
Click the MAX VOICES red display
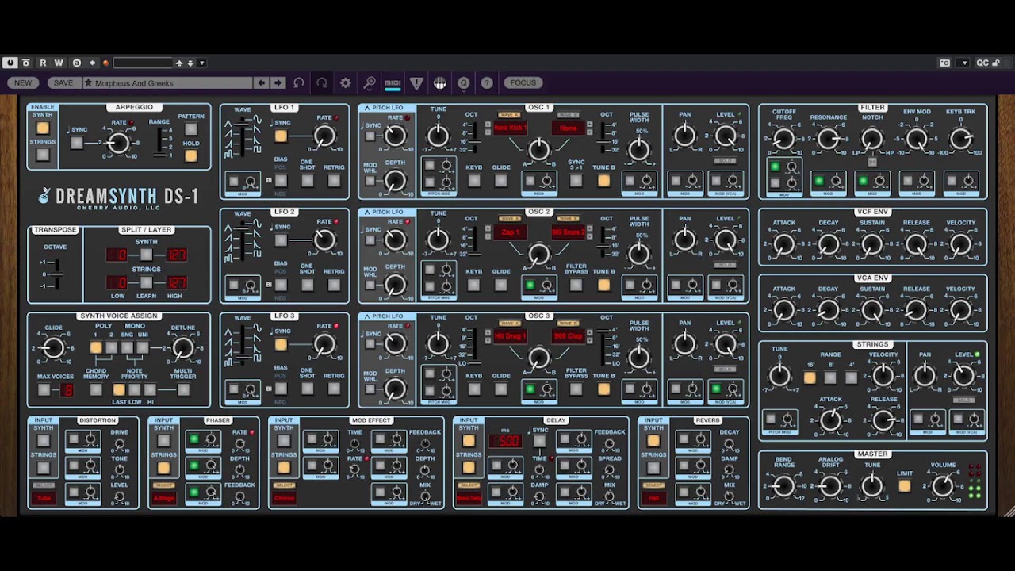(x=67, y=389)
